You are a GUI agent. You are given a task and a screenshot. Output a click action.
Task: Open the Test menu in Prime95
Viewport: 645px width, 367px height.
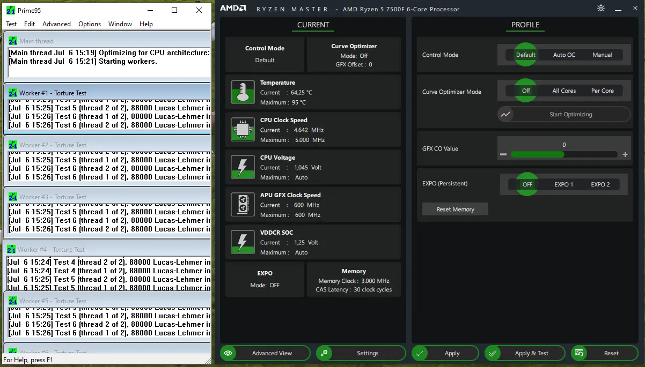pos(11,24)
